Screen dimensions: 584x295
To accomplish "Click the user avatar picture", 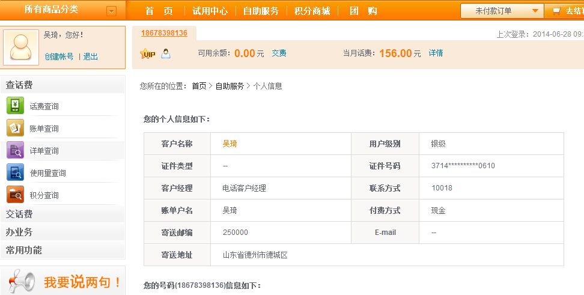I will coord(21,47).
